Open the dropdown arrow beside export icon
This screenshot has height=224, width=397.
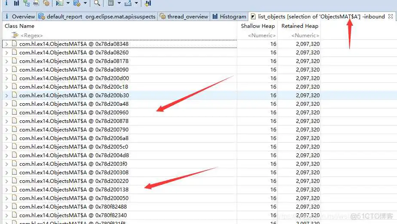pyautogui.click(x=136, y=3)
